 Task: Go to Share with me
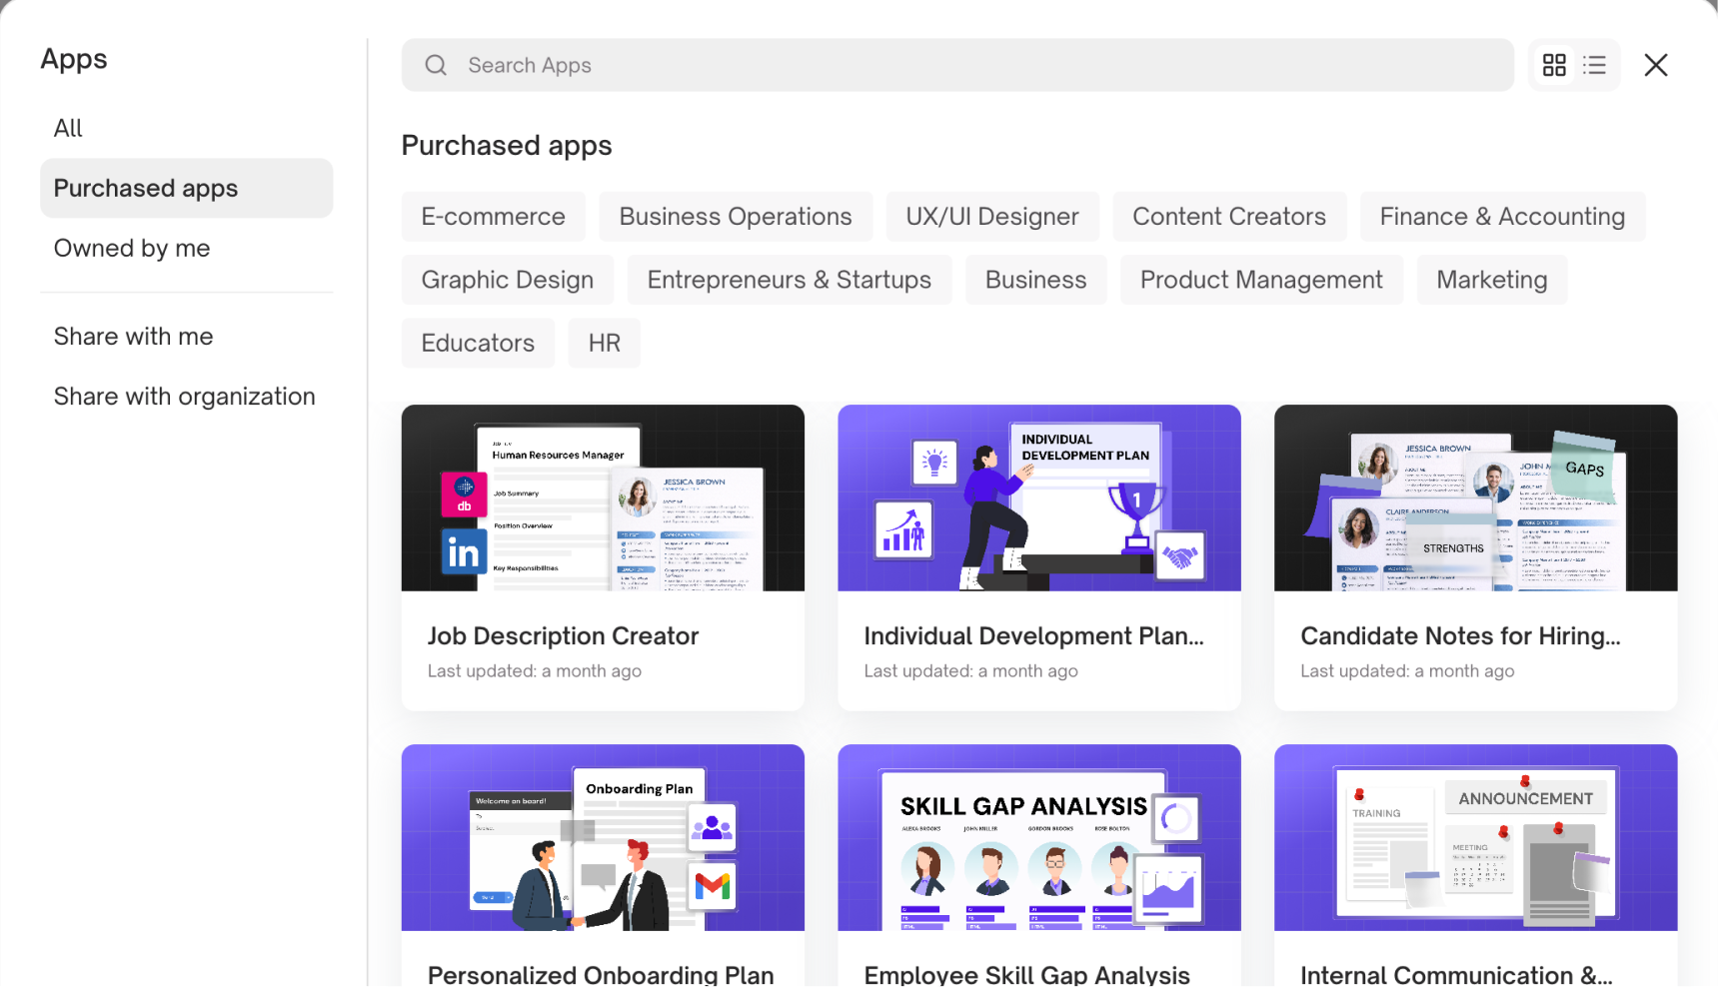[133, 337]
